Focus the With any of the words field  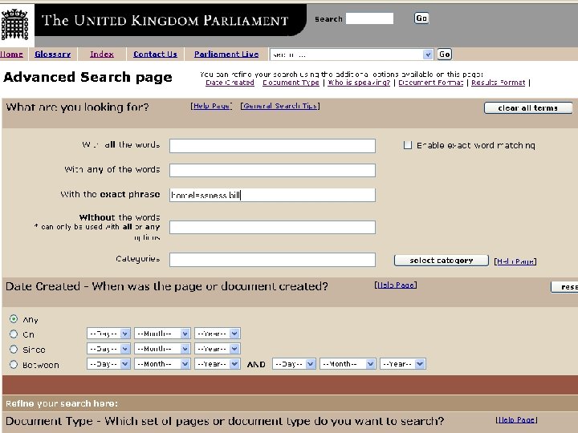click(x=272, y=171)
